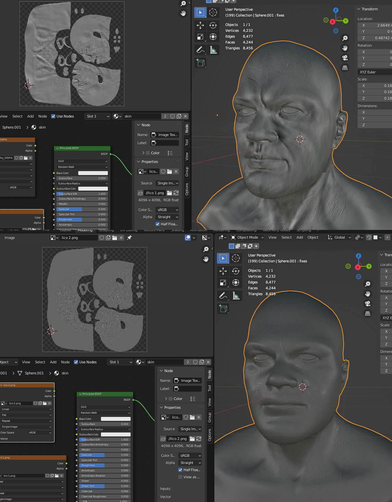Disable the Half Float checkbox
This screenshot has height=502, width=392.
tap(158, 224)
